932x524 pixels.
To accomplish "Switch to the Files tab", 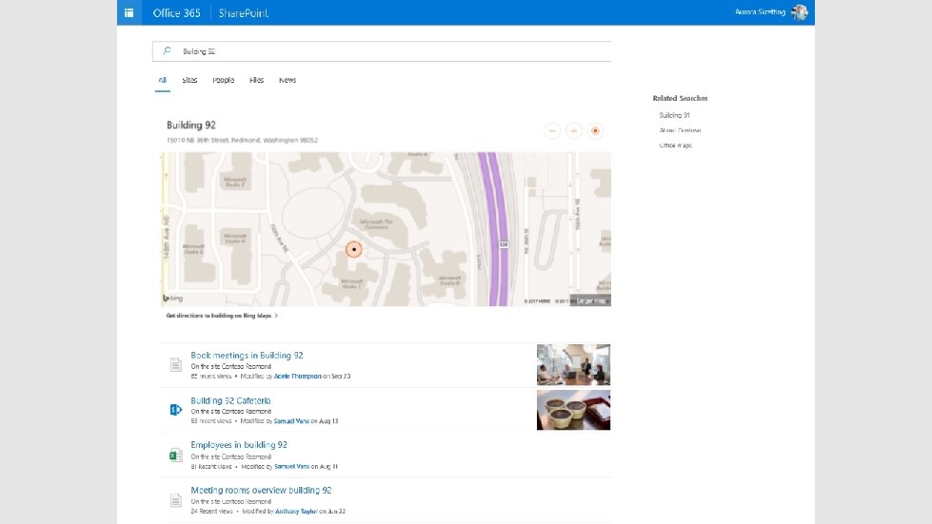I will click(256, 80).
